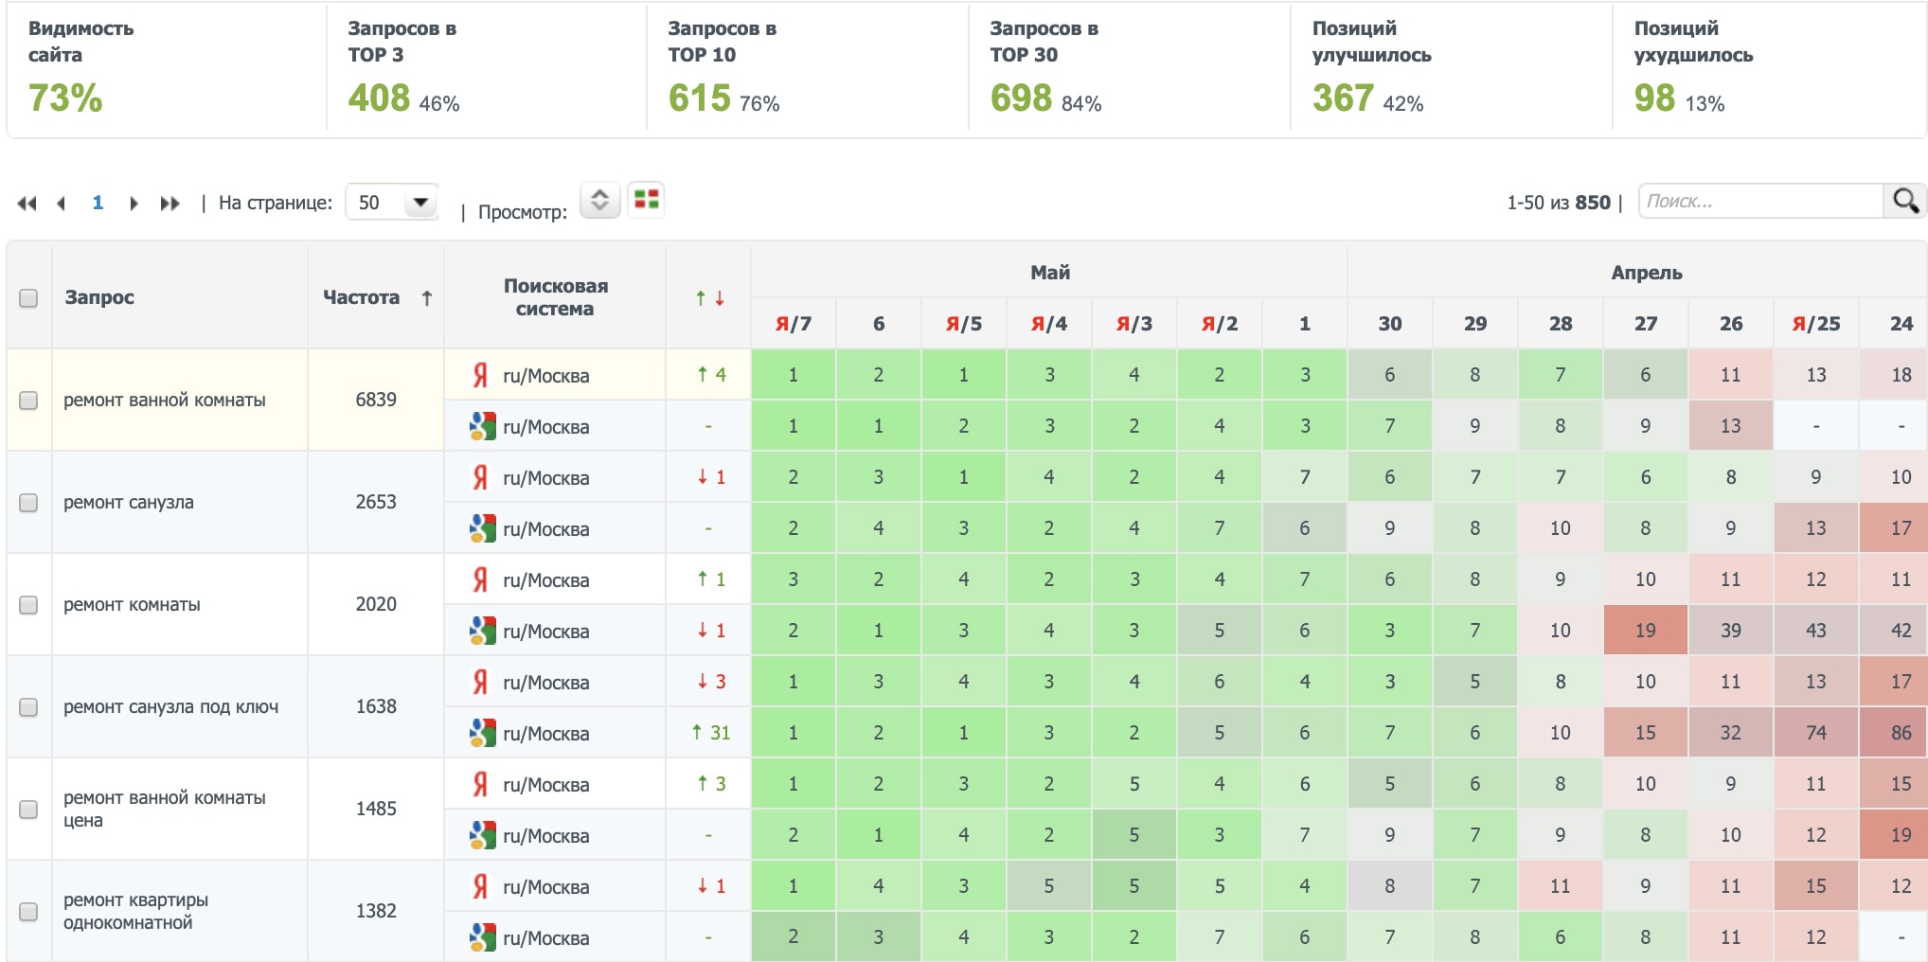Click the dark red cell with 86

pyautogui.click(x=1901, y=733)
